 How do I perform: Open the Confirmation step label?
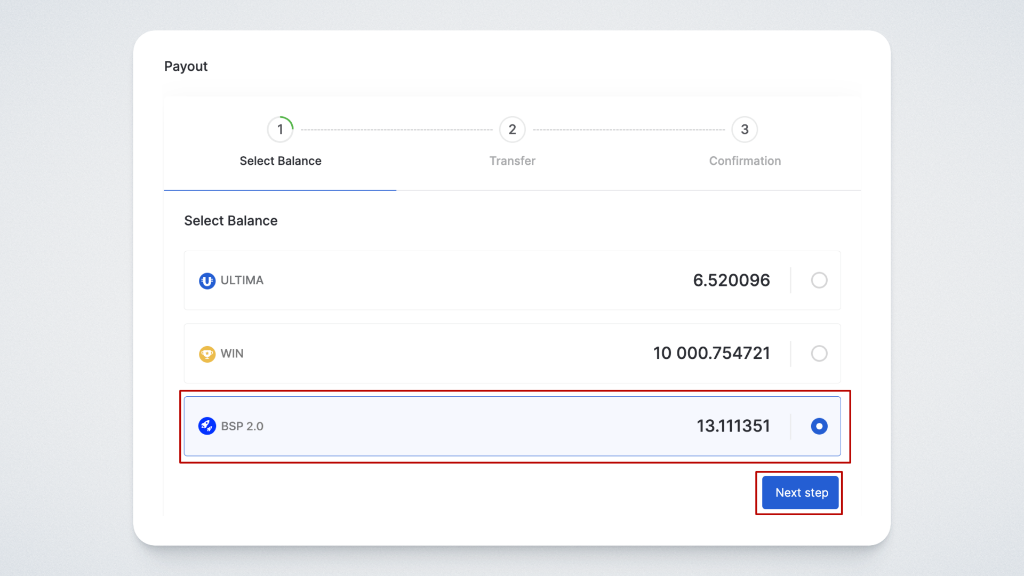(x=745, y=161)
